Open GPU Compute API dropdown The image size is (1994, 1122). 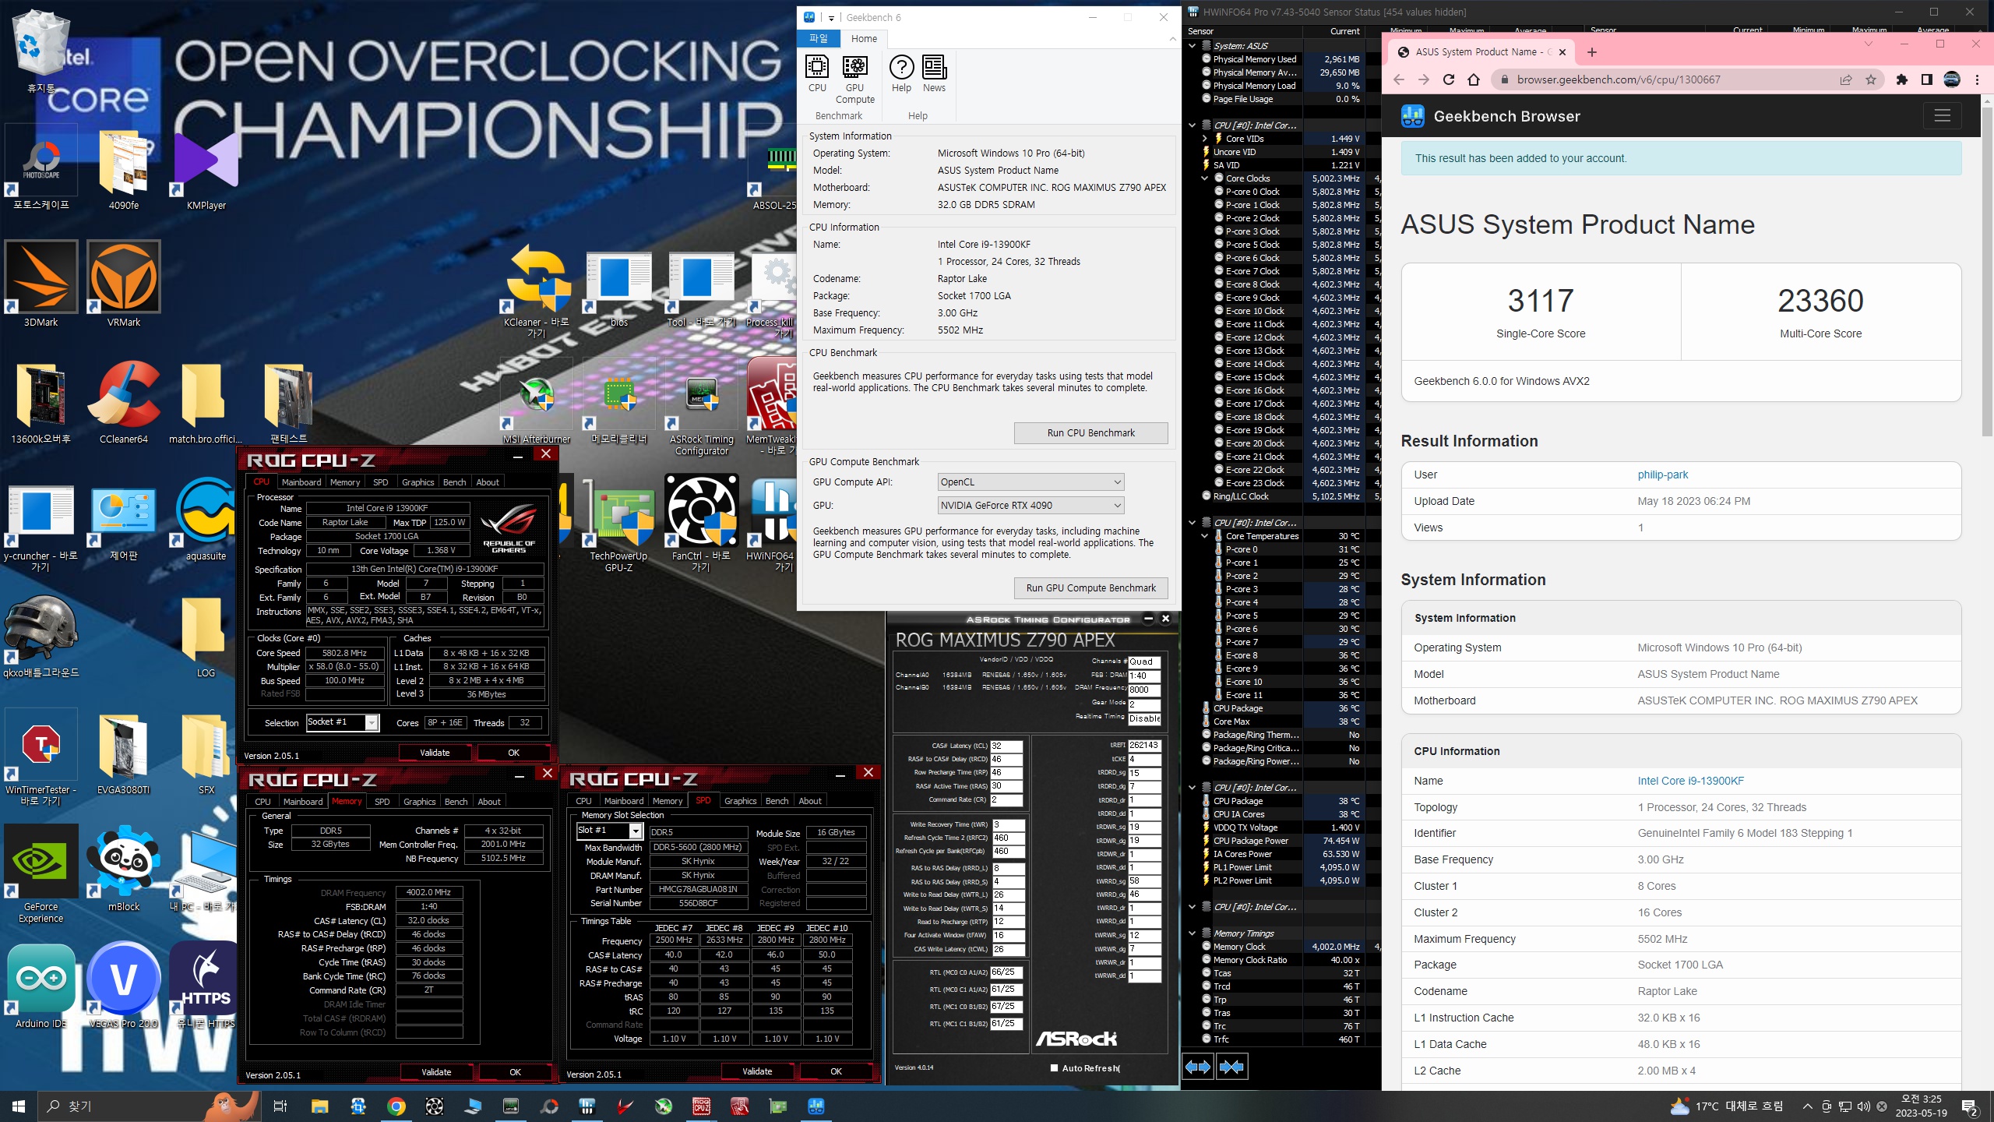[1031, 482]
